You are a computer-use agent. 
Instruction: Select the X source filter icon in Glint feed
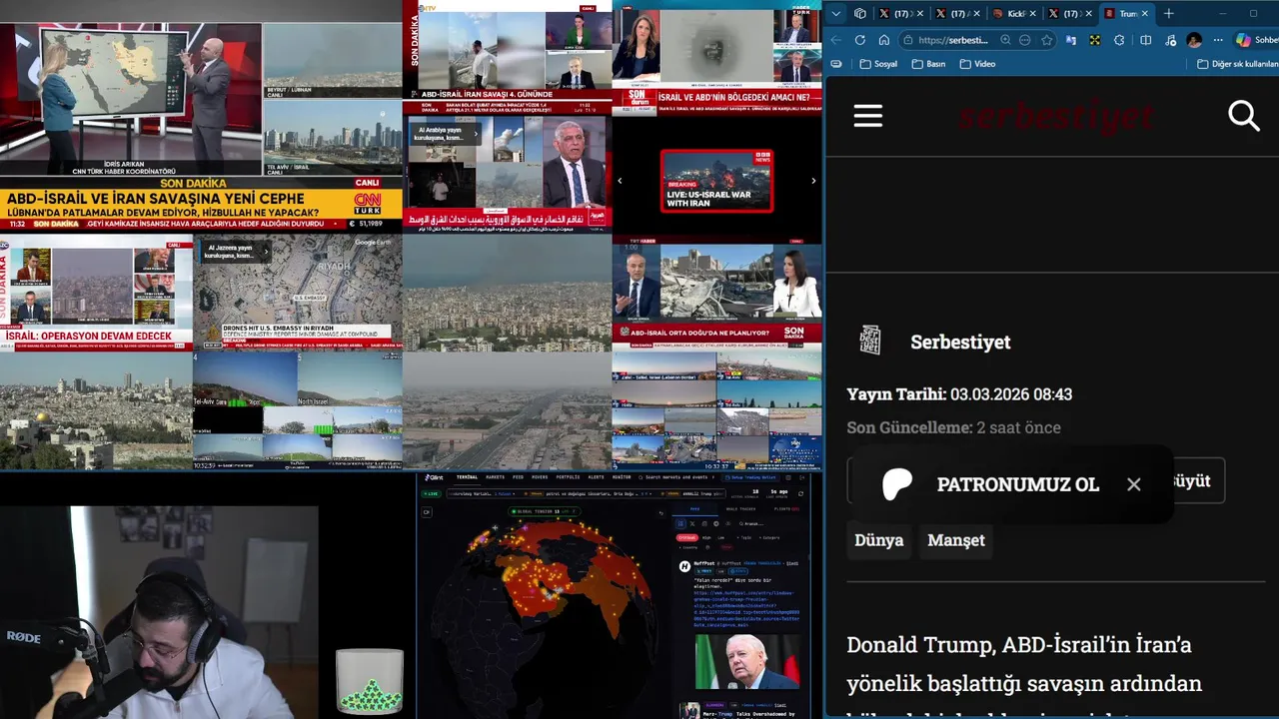click(692, 523)
